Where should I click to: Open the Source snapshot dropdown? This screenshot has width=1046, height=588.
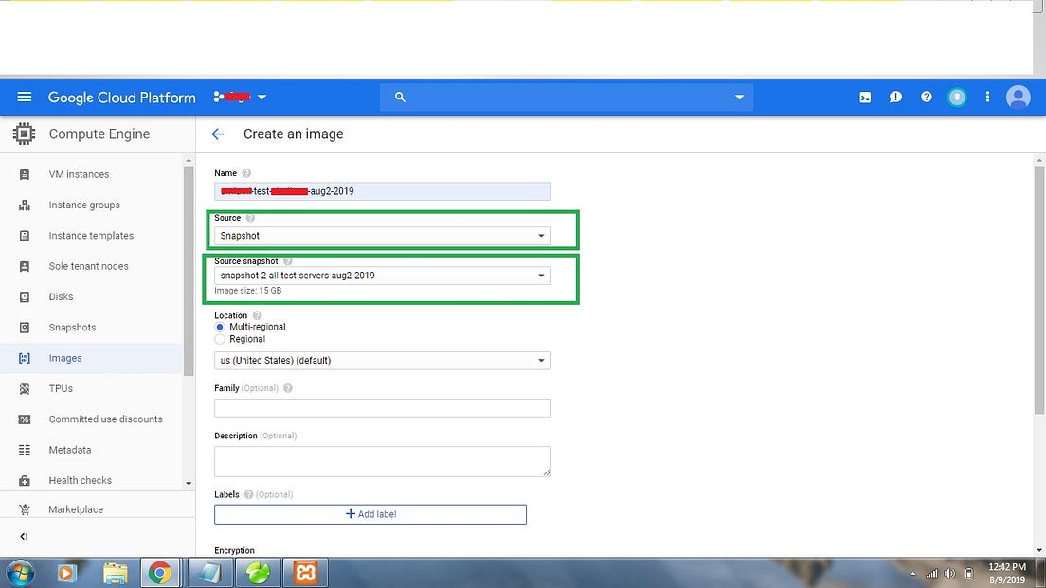(382, 276)
